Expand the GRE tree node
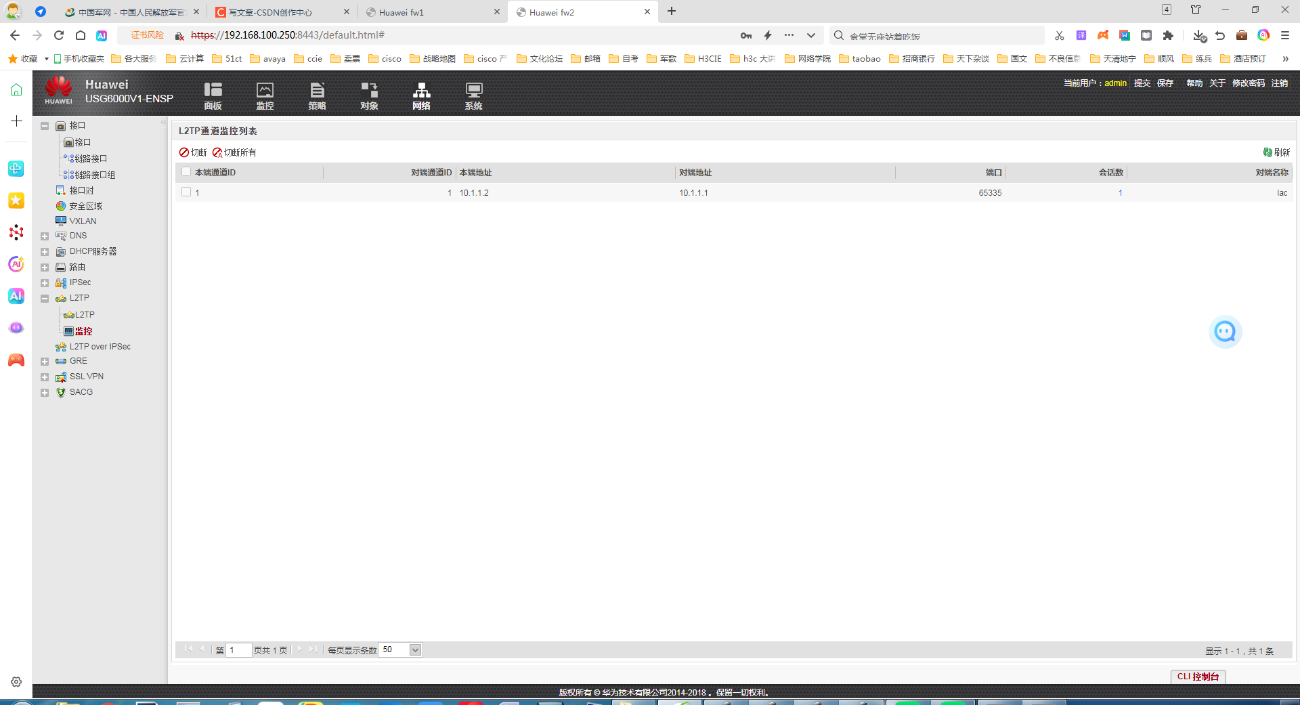Viewport: 1300px width, 705px height. (x=45, y=362)
